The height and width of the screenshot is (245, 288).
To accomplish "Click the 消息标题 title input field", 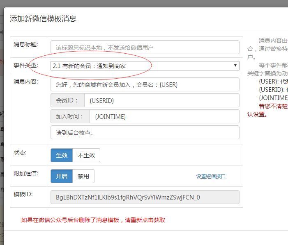I will (x=145, y=47).
